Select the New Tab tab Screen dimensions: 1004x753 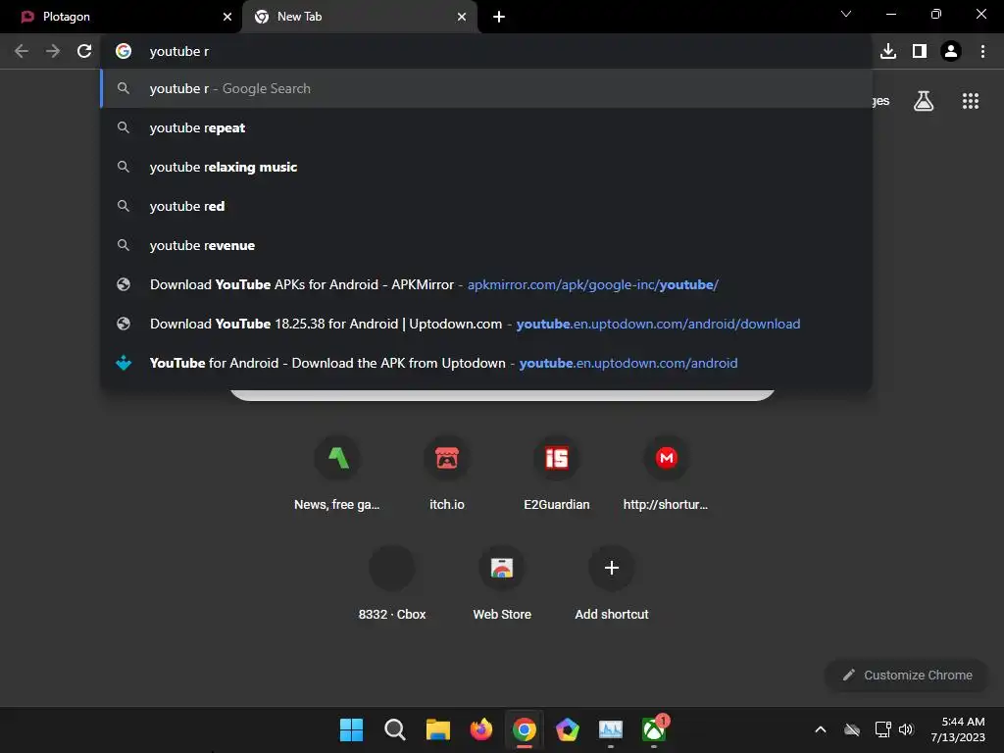360,17
